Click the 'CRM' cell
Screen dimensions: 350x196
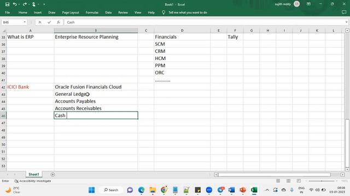click(182, 51)
